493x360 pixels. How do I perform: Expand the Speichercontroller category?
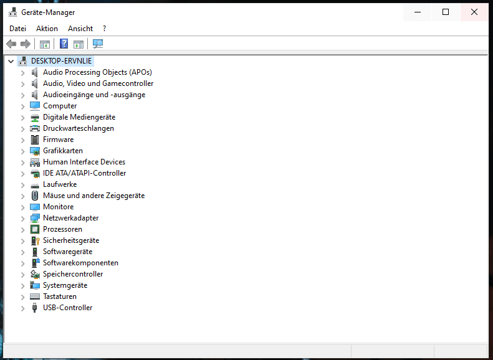(x=22, y=275)
